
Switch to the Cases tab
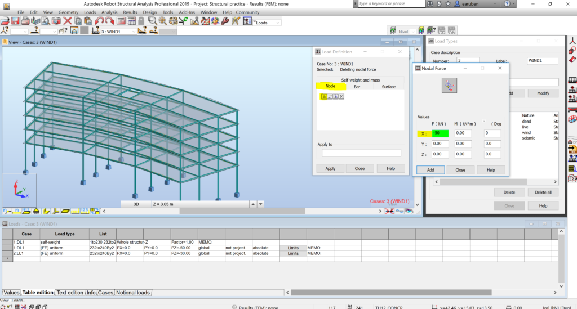[105, 293]
